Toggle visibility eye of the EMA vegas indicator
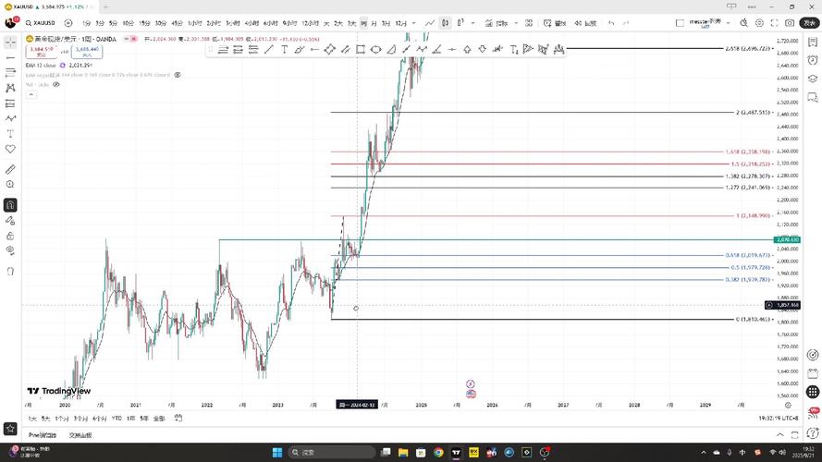This screenshot has height=462, width=822. click(x=178, y=75)
